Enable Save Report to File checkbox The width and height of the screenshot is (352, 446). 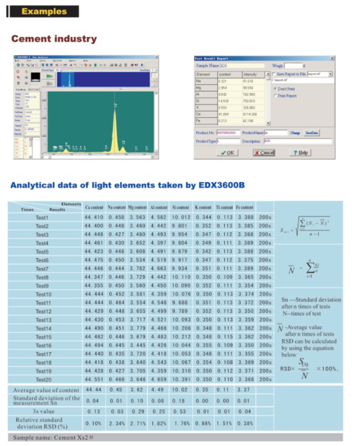[x=274, y=74]
